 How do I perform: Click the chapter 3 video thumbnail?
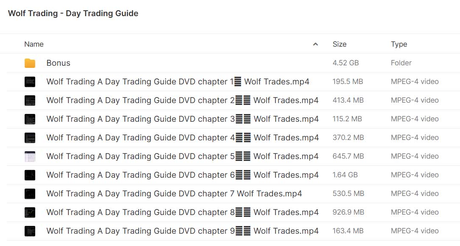(30, 119)
